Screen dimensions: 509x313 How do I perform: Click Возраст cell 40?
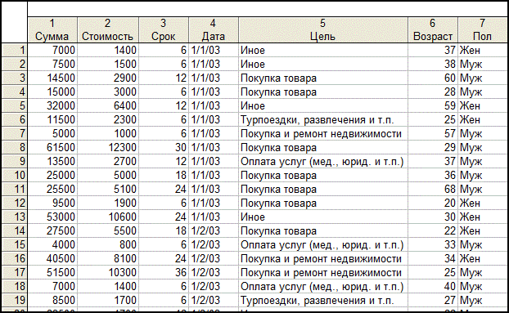(x=433, y=286)
